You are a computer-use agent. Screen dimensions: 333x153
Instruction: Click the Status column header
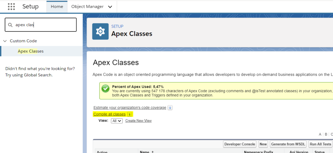(x=320, y=152)
